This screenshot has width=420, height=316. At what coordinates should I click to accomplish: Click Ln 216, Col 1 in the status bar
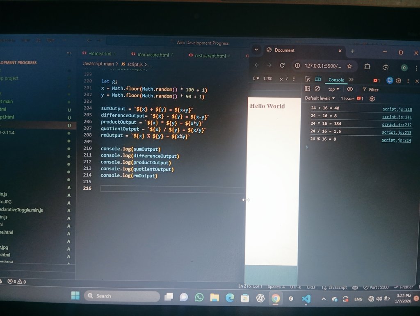pos(250,286)
